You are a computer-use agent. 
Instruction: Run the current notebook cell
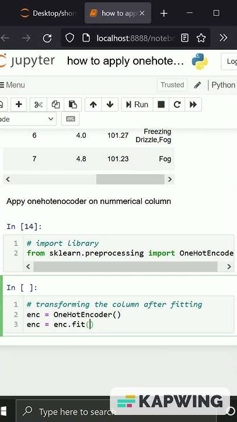(137, 104)
